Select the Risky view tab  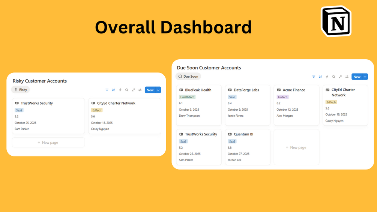(20, 90)
